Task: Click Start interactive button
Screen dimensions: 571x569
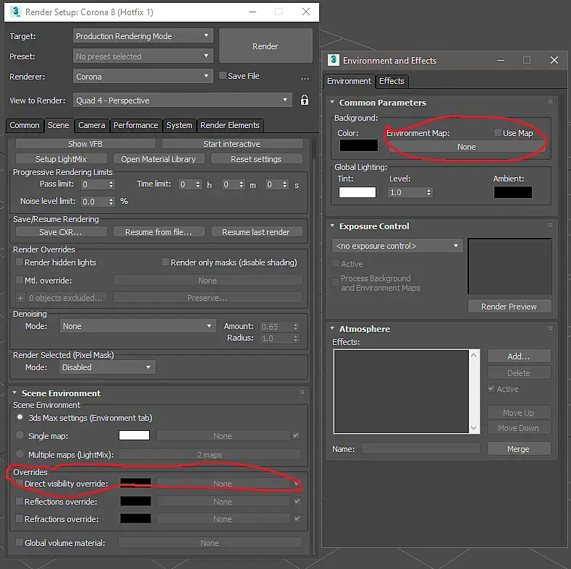Action: coord(232,144)
